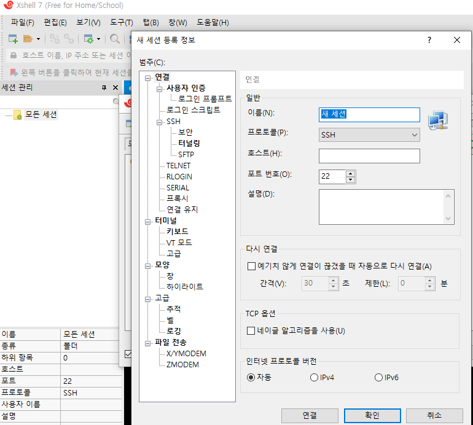Select 자동 internet protocol radio
This screenshot has width=473, height=425.
(251, 377)
